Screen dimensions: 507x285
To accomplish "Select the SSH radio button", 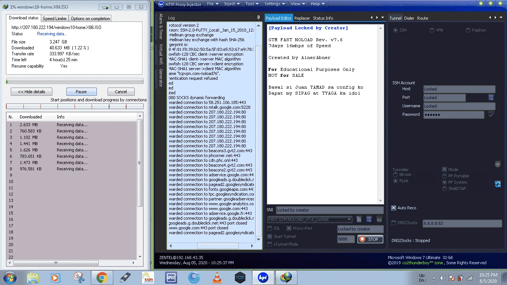I will click(396, 30).
